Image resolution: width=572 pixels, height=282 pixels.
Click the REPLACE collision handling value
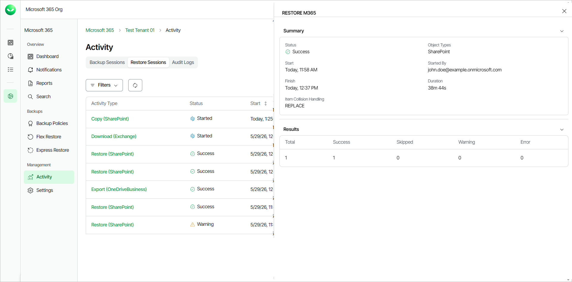(x=295, y=106)
